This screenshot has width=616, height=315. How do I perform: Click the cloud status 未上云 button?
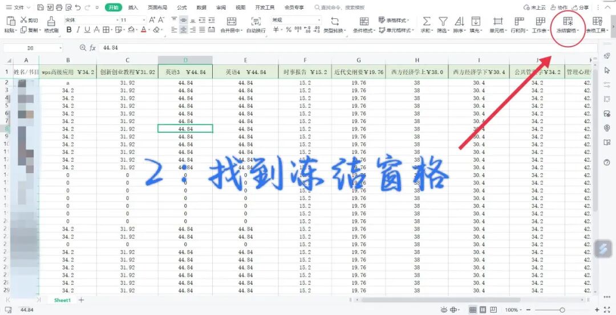535,7
